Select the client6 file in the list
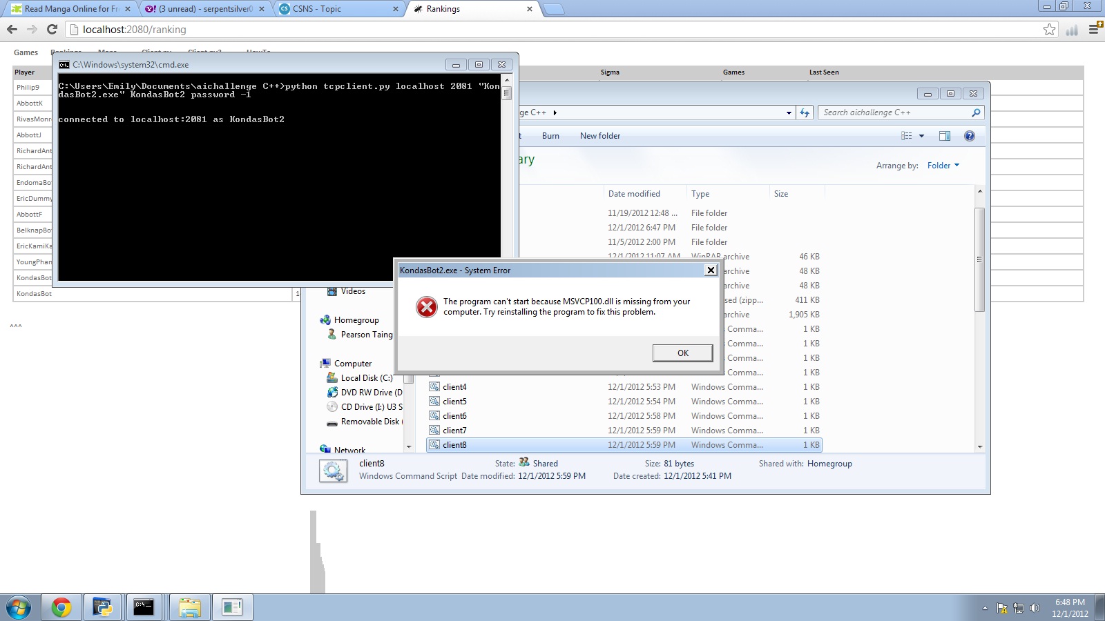The height and width of the screenshot is (621, 1105). point(454,416)
